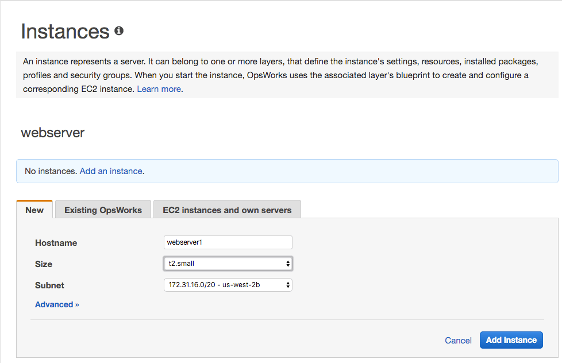The width and height of the screenshot is (562, 363).
Task: Open EC2 instances and own servers tab
Action: [x=227, y=210]
